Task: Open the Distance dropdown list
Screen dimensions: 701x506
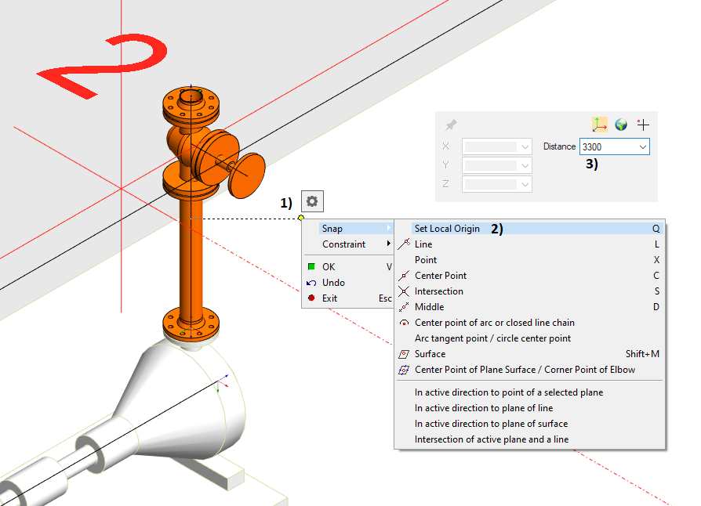Action: point(643,146)
